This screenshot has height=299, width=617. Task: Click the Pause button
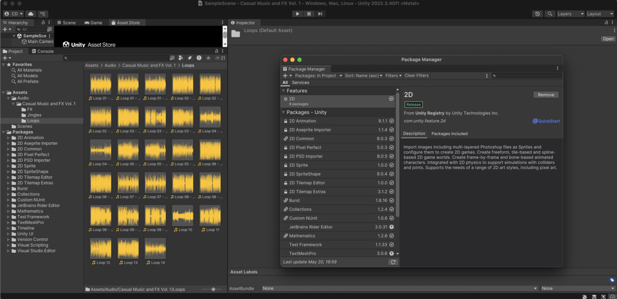pyautogui.click(x=309, y=14)
